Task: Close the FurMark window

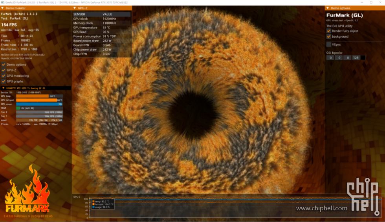Action: coord(380,2)
